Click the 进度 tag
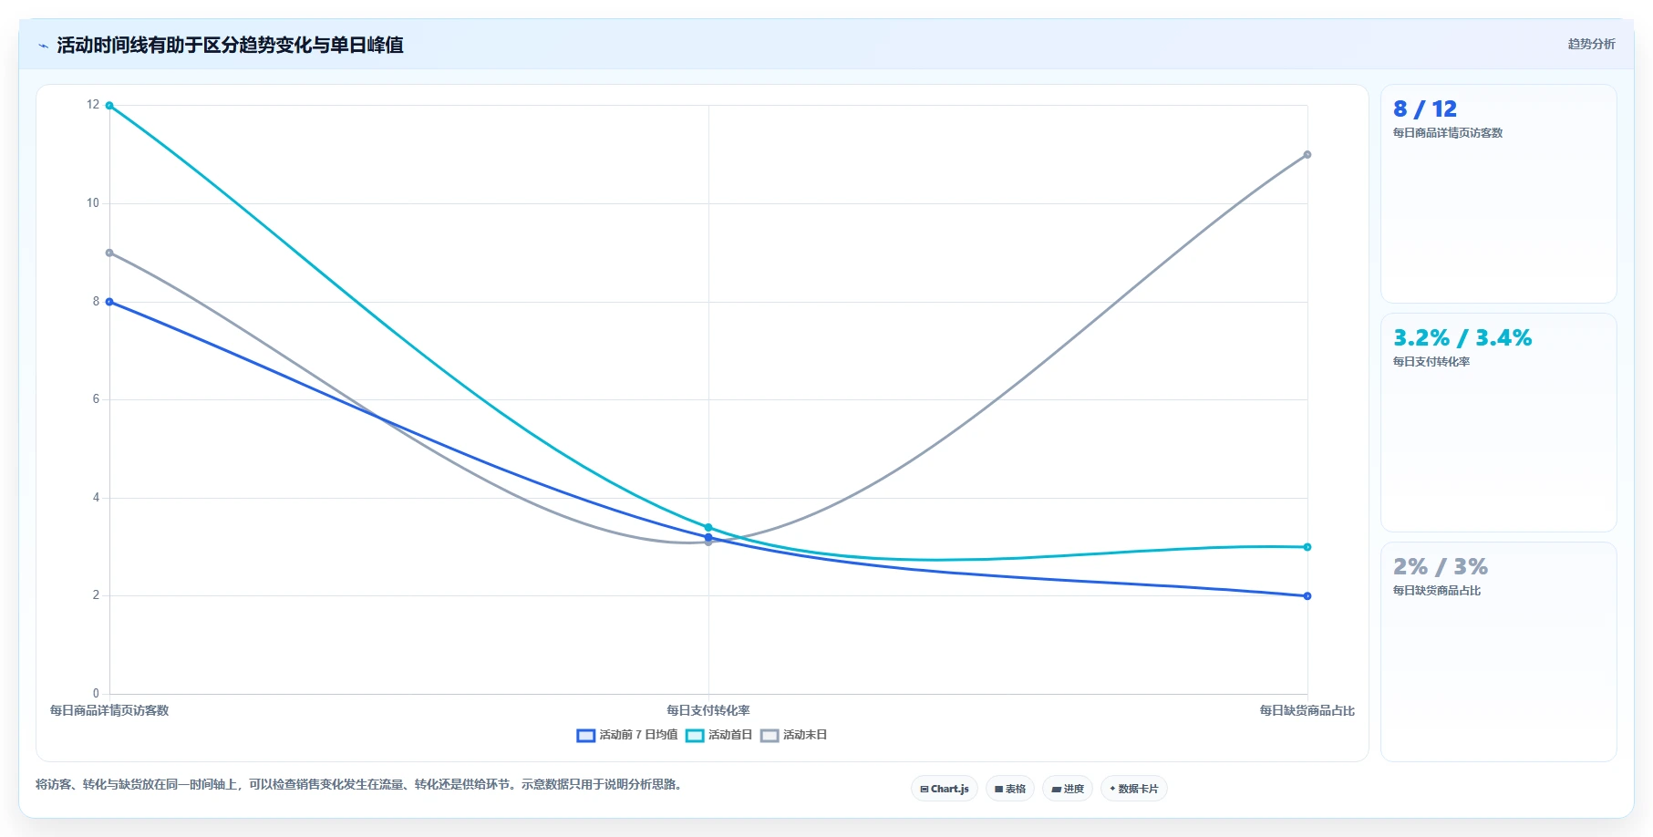This screenshot has width=1653, height=837. click(x=1068, y=789)
